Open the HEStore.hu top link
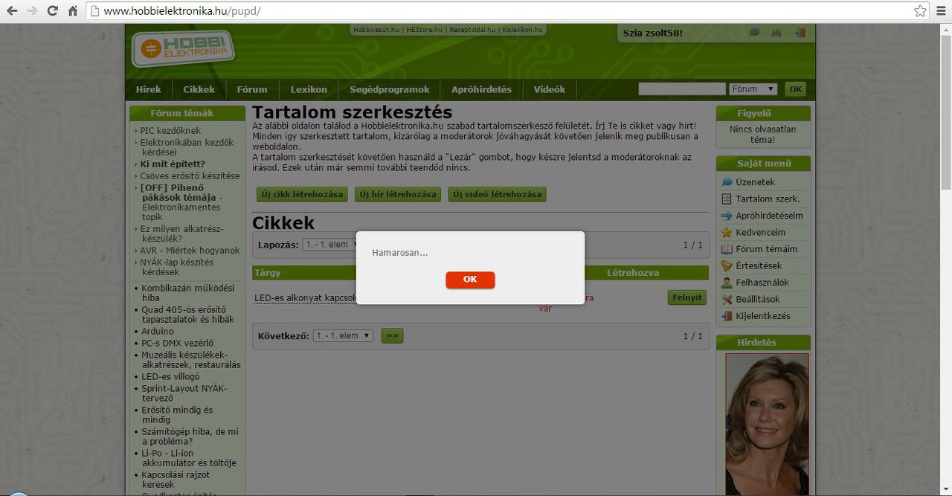The image size is (952, 496). (425, 30)
